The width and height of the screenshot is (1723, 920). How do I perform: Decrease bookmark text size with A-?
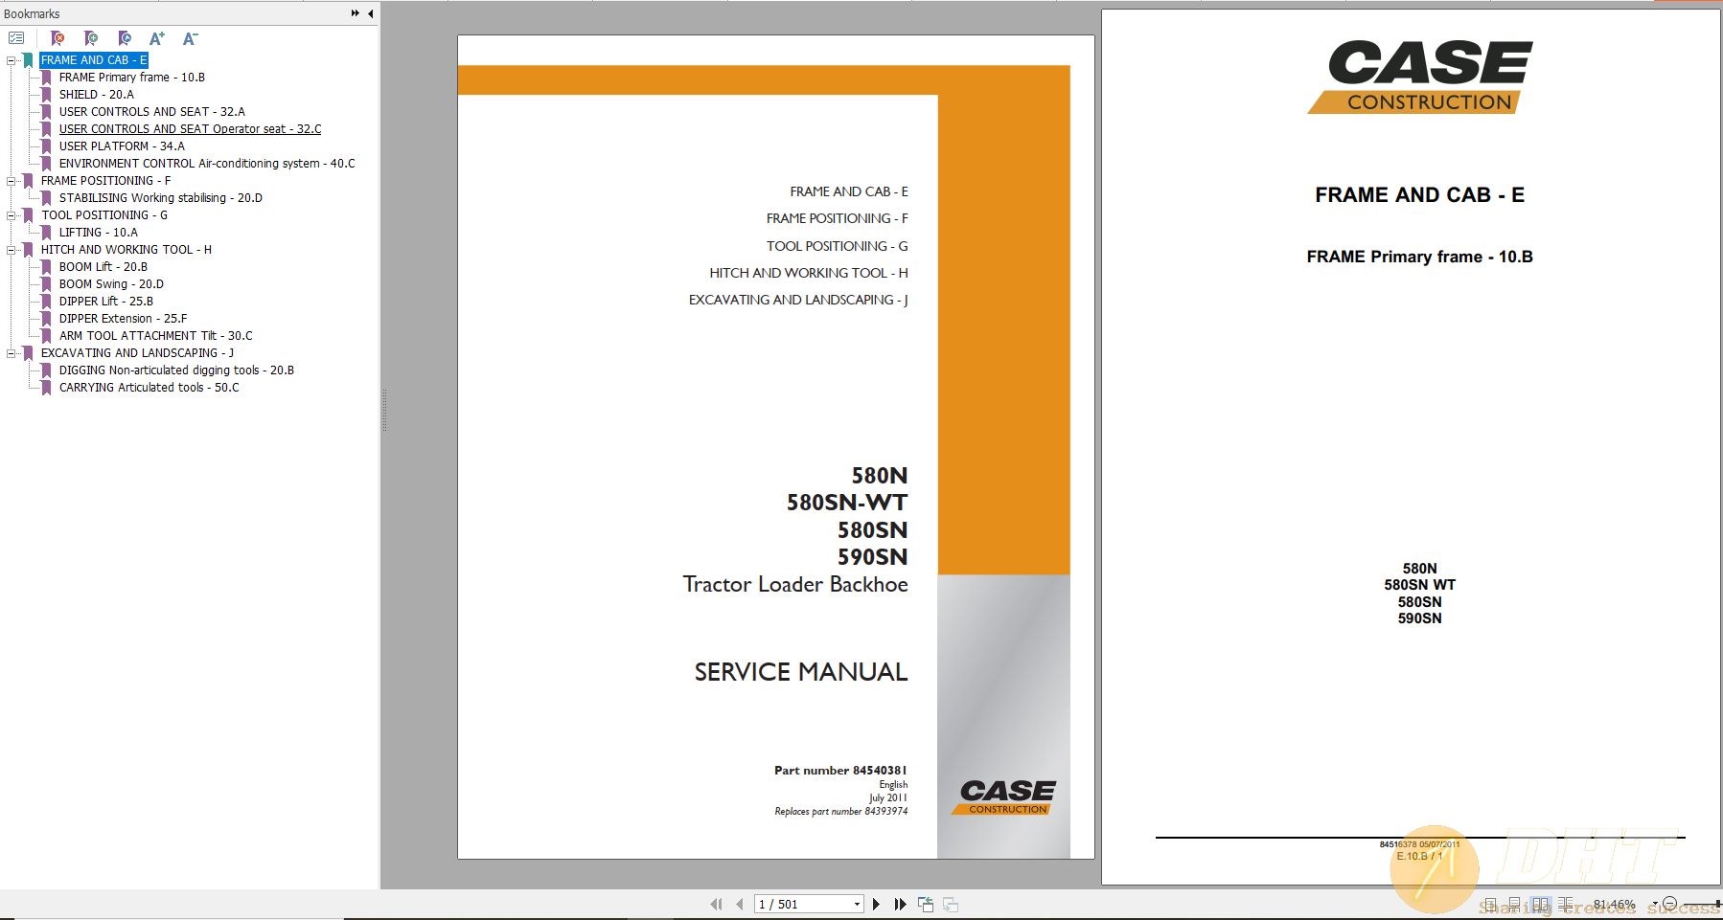point(189,38)
